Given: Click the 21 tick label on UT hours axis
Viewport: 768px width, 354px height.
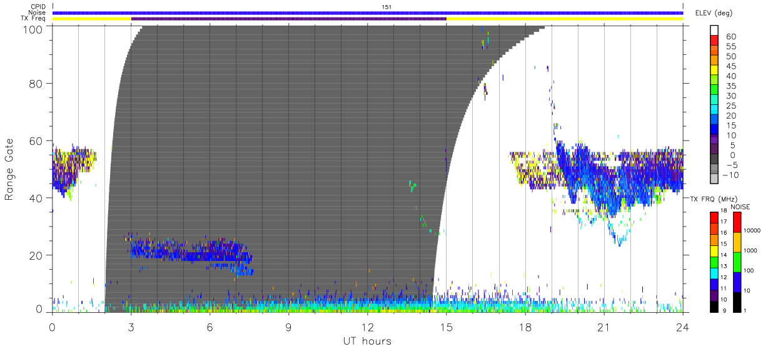Looking at the screenshot, I should (604, 326).
